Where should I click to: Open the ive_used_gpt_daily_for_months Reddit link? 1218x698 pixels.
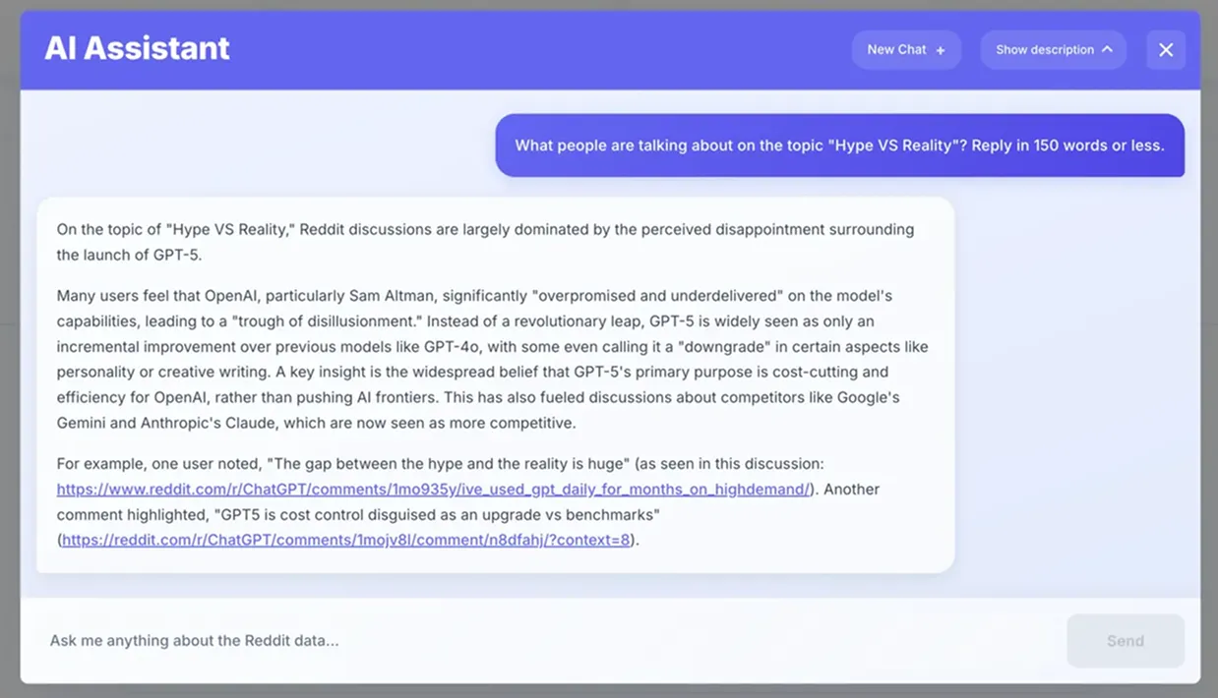click(433, 490)
